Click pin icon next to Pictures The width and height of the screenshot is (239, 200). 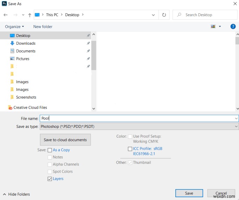88,58
